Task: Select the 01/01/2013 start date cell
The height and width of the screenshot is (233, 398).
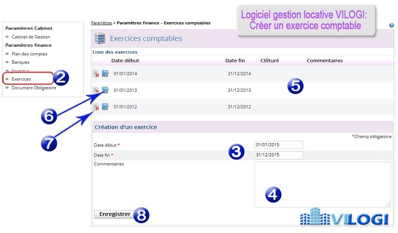Action: (125, 91)
